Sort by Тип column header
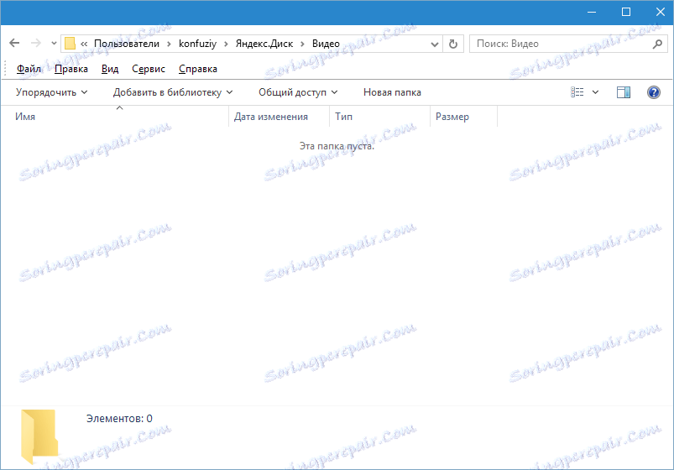Image resolution: width=674 pixels, height=470 pixels. 379,117
